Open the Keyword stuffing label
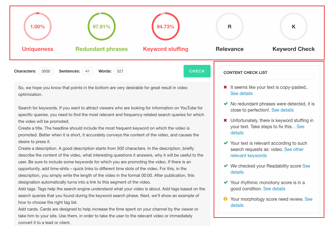The height and width of the screenshot is (226, 333). point(166,49)
